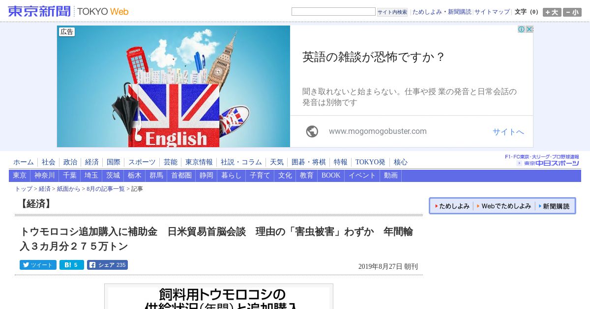Increase text size with ＋大 button
Image resolution: width=590 pixels, height=309 pixels.
[x=552, y=12]
